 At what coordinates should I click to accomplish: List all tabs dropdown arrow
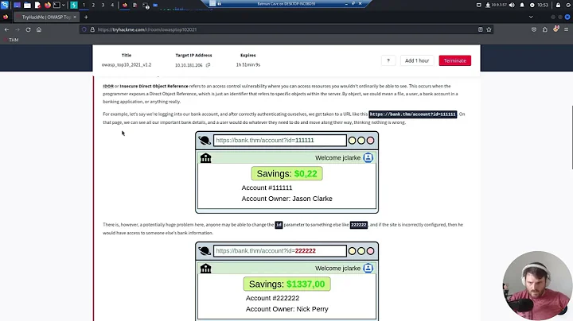[531, 17]
